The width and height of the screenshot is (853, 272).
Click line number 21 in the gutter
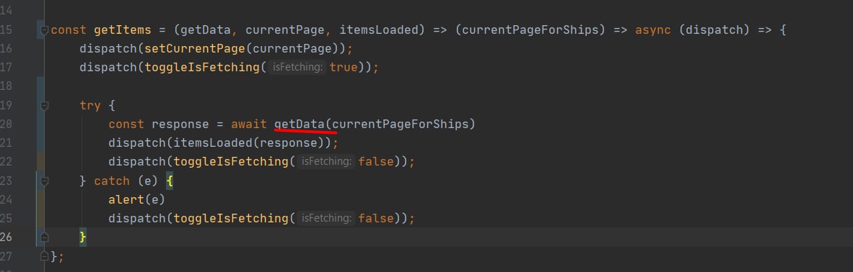(x=6, y=142)
